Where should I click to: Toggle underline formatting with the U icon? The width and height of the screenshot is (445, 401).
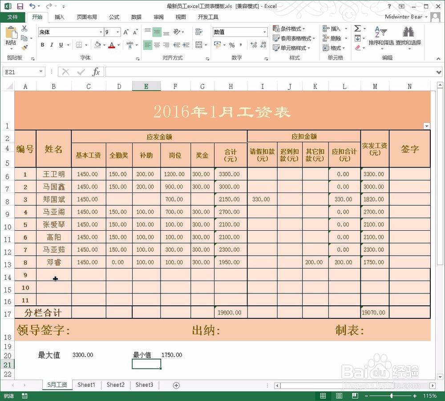[61, 45]
